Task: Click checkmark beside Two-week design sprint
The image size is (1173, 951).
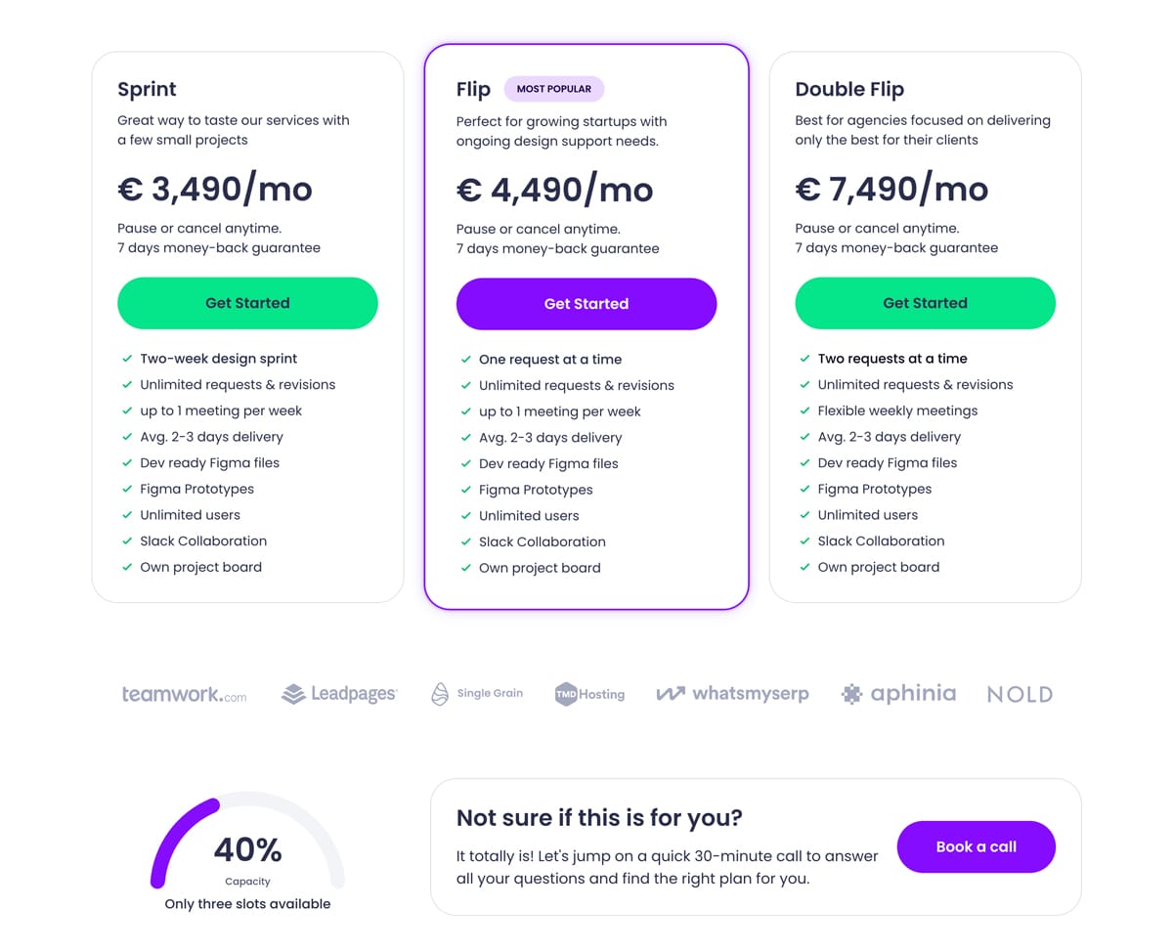Action: point(127,359)
